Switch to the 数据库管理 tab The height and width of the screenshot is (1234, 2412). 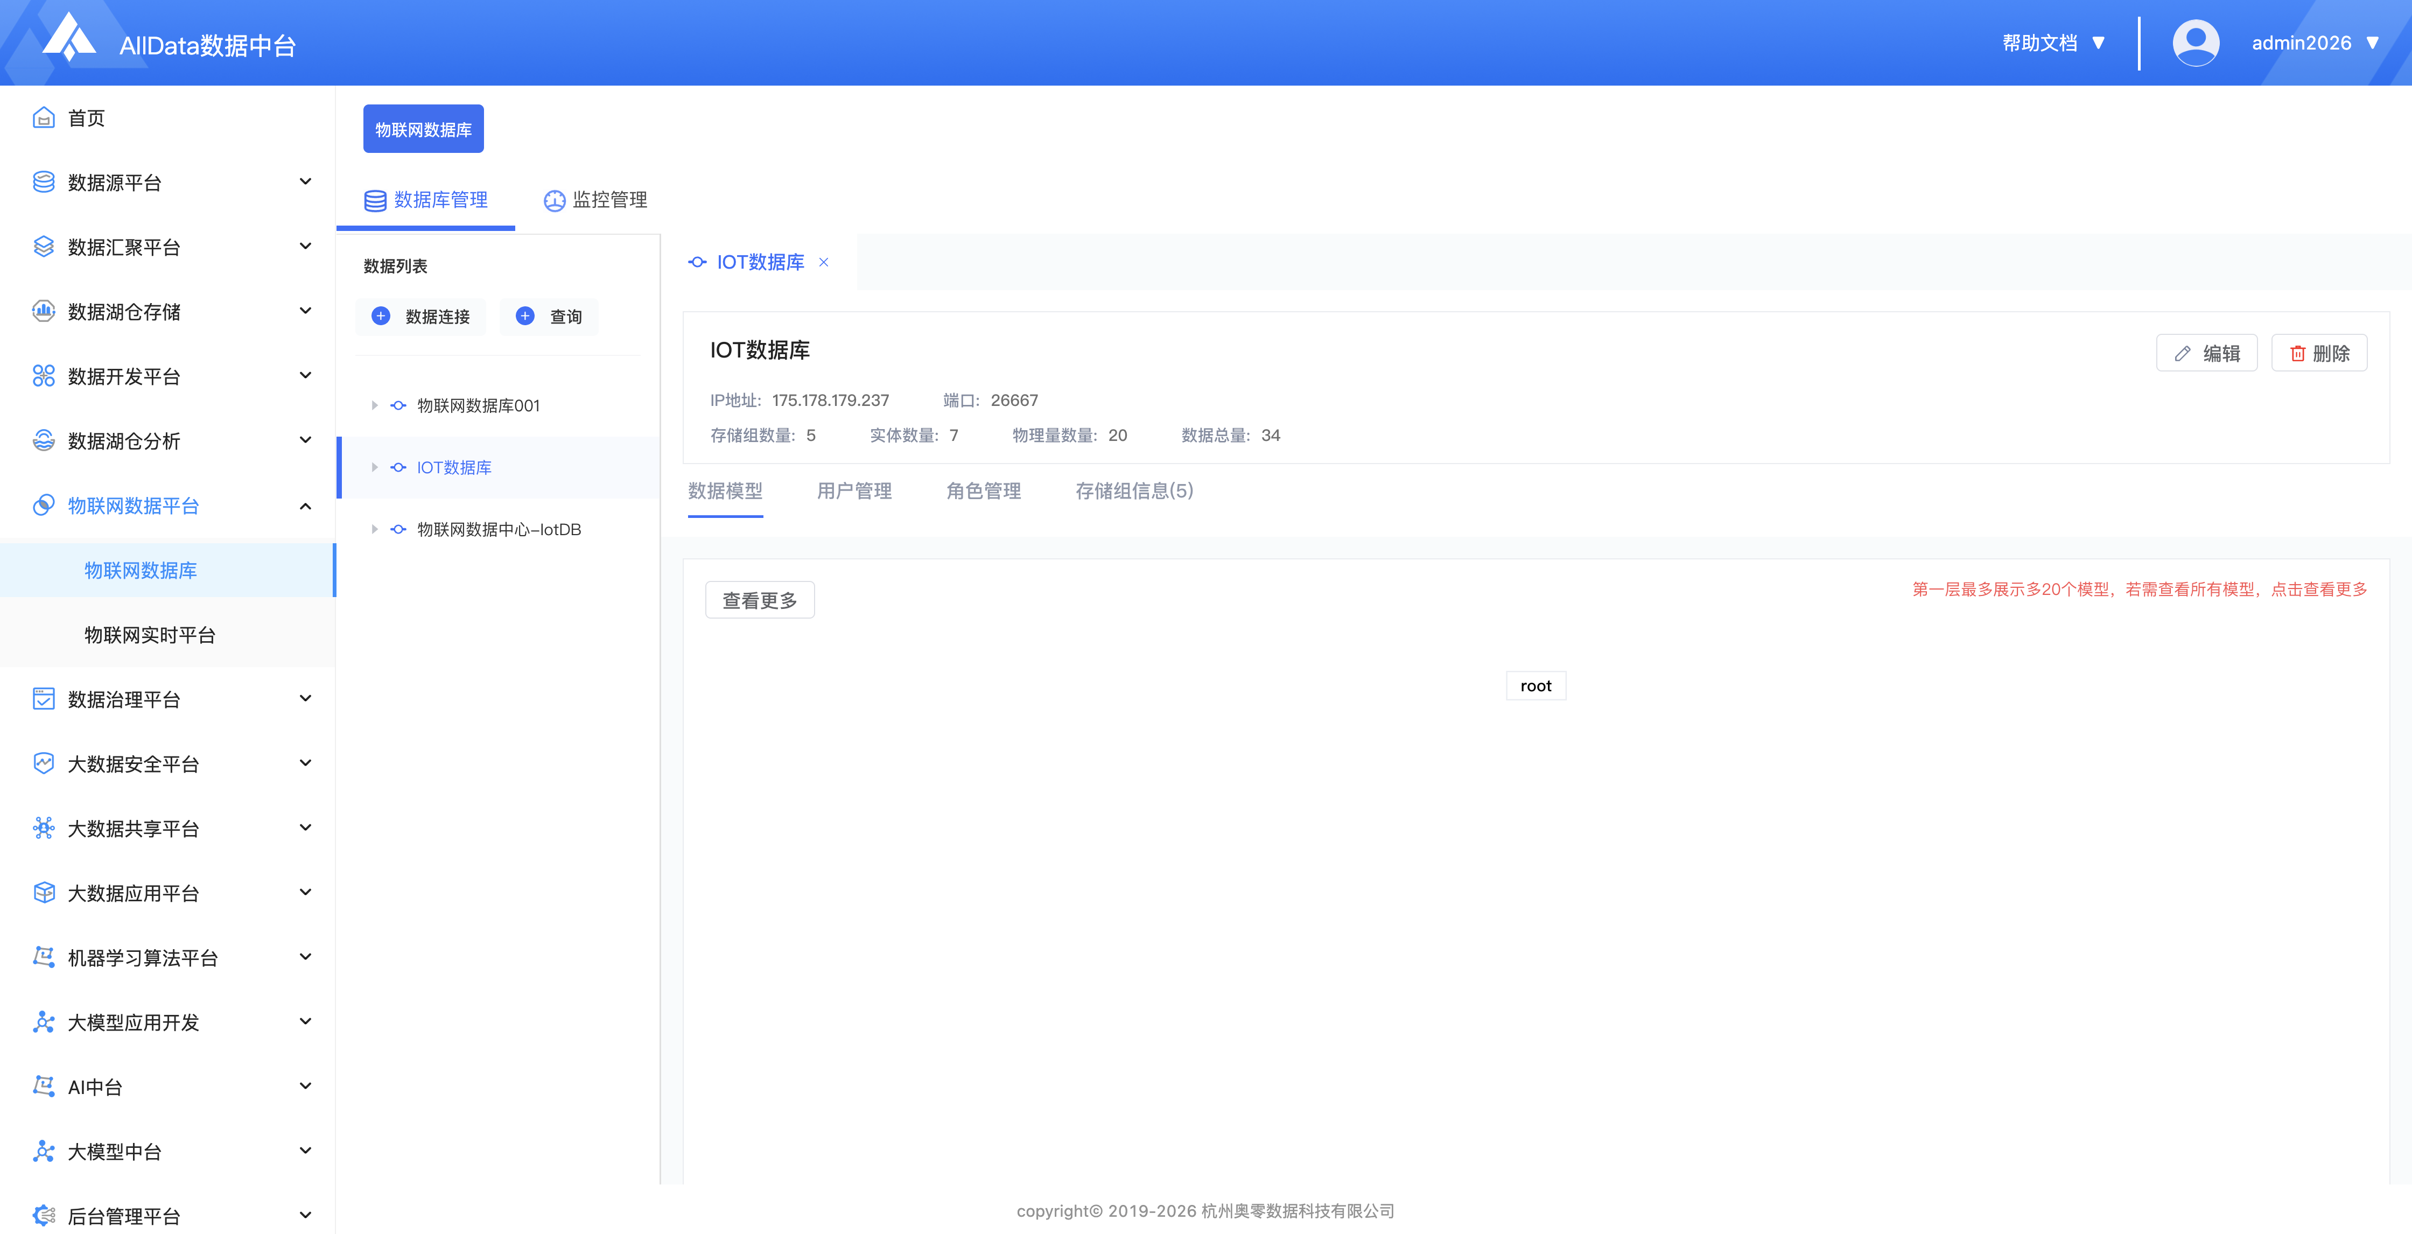tap(426, 199)
